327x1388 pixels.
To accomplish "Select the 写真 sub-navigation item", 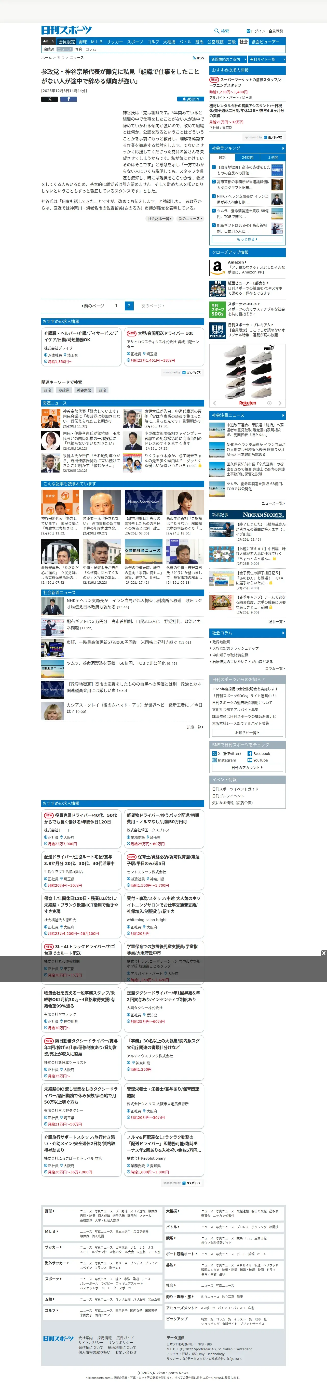I will tap(79, 49).
